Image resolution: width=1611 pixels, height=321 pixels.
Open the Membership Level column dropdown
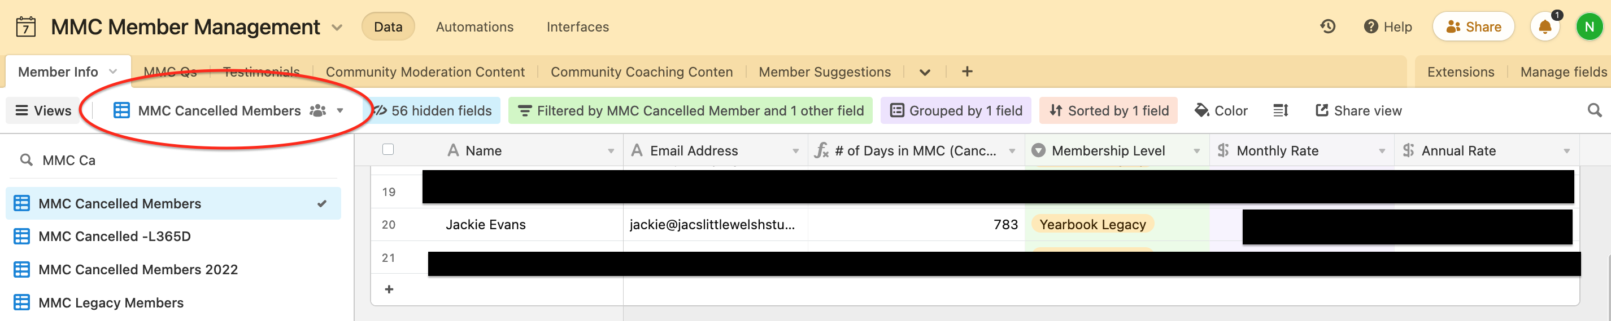(1196, 151)
